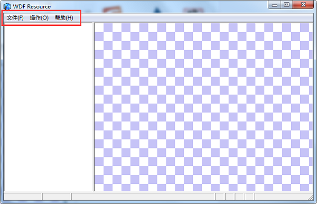The width and height of the screenshot is (317, 204).
Task: Click the second of four small status cells
Action: click(229, 196)
